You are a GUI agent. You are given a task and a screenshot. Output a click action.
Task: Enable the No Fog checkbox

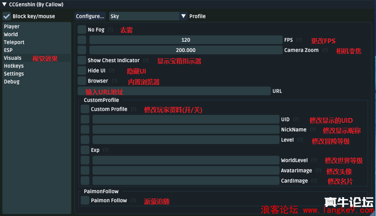pos(82,30)
